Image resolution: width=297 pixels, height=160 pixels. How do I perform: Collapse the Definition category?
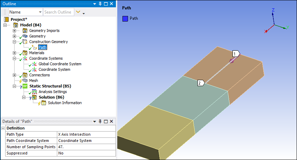(x=3, y=128)
